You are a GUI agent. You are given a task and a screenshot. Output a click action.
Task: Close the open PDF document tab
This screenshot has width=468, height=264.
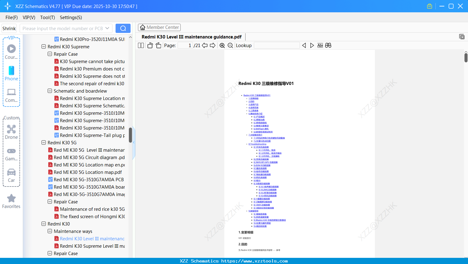[x=462, y=37]
